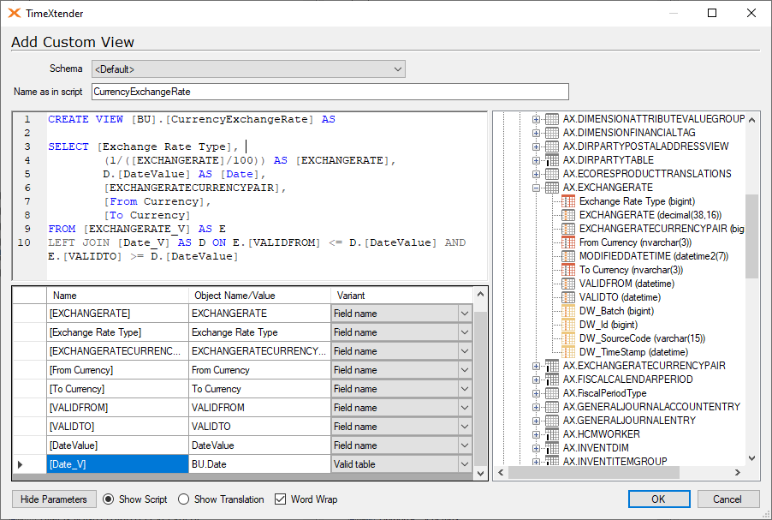Expand the AX.GENERALJOURNALENTRY tree node
This screenshot has height=520, width=772.
point(536,421)
